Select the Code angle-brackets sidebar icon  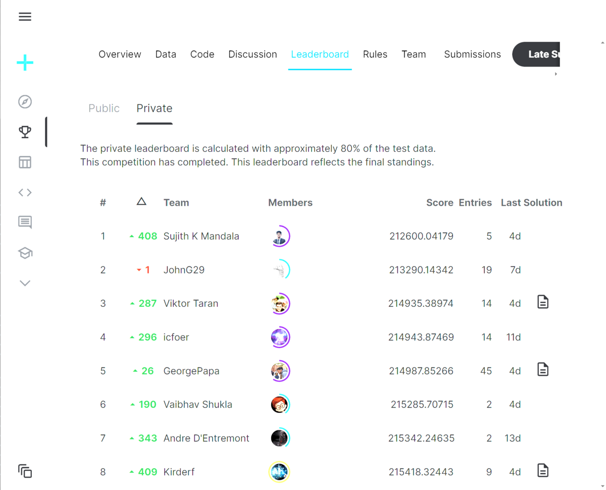[x=25, y=192]
